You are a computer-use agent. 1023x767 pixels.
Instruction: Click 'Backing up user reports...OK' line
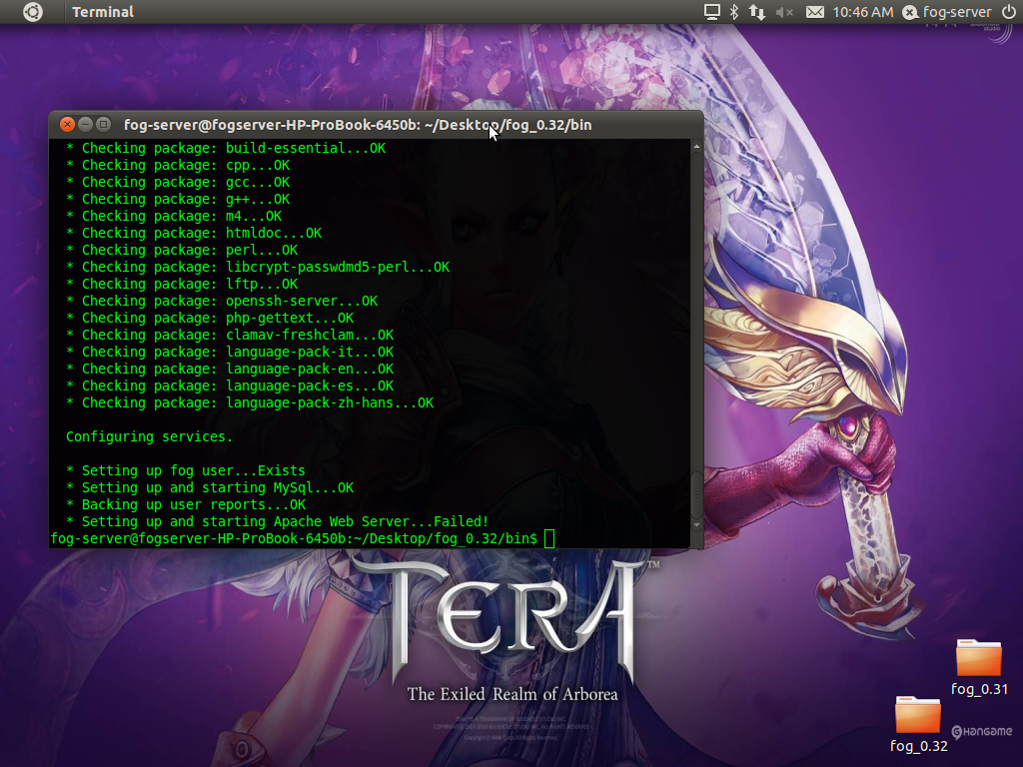pyautogui.click(x=185, y=504)
